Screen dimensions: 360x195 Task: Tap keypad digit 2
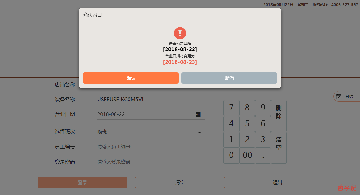[247, 140]
